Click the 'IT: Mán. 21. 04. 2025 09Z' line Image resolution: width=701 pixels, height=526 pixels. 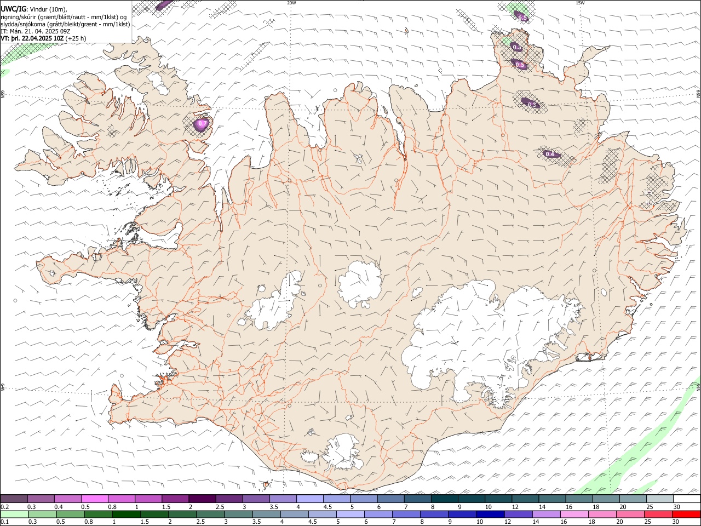click(36, 31)
